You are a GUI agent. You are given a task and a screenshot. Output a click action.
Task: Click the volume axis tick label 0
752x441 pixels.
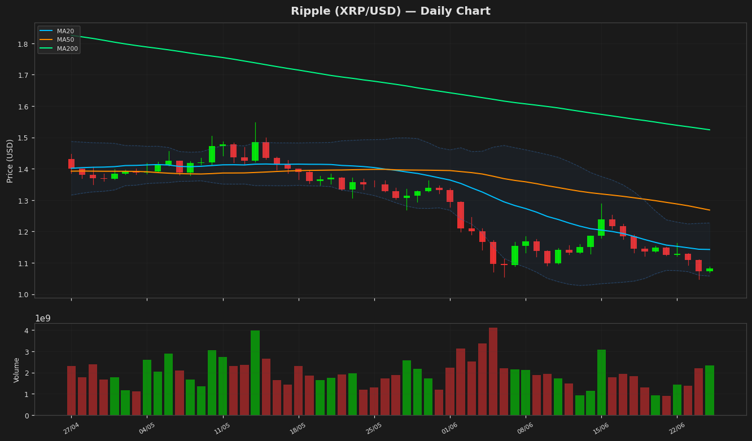[27, 416]
